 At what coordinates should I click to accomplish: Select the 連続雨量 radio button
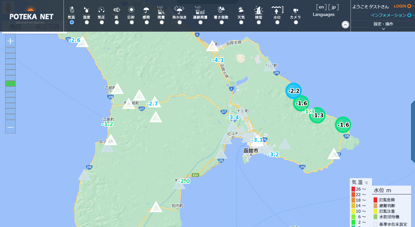[200, 22]
